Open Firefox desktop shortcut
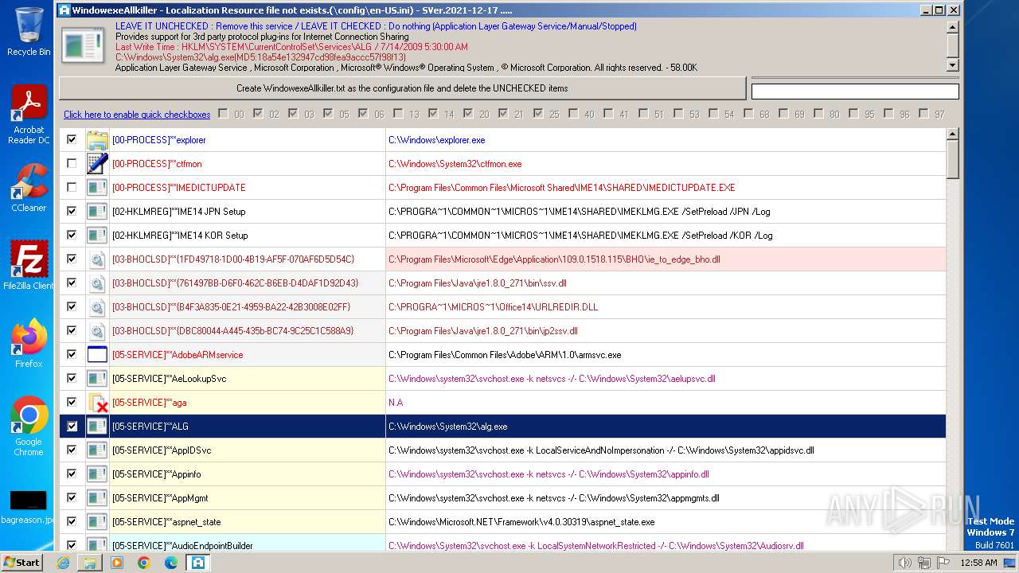This screenshot has height=573, width=1019. (x=29, y=343)
